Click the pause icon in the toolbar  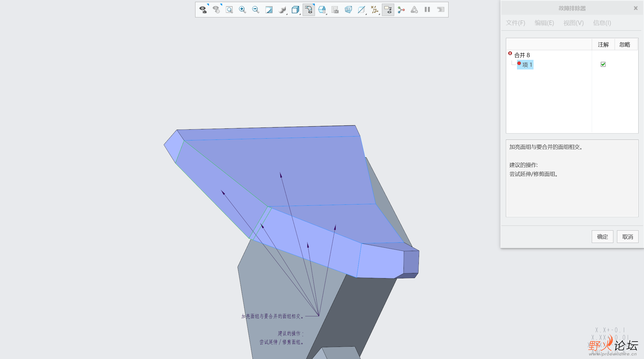428,10
